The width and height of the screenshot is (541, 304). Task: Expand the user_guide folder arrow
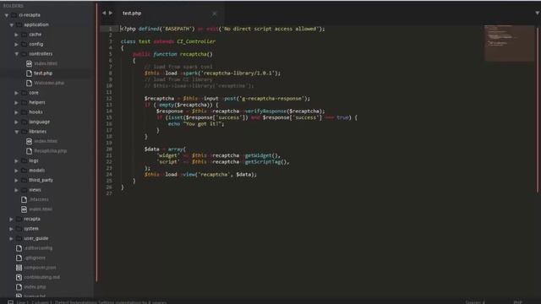coord(11,238)
